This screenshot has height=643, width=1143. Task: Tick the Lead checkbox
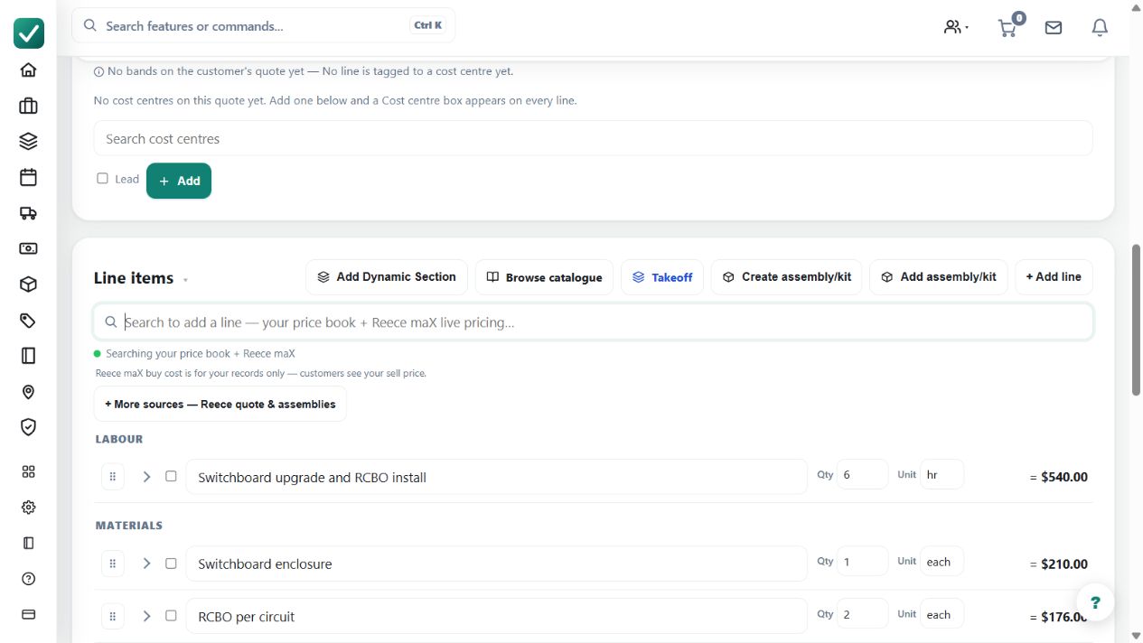point(102,179)
